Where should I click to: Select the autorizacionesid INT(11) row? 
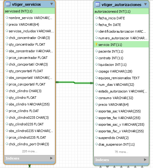point(121,11)
